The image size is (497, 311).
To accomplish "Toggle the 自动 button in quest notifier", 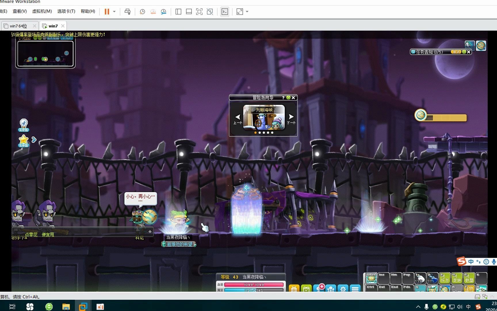I will point(456,52).
